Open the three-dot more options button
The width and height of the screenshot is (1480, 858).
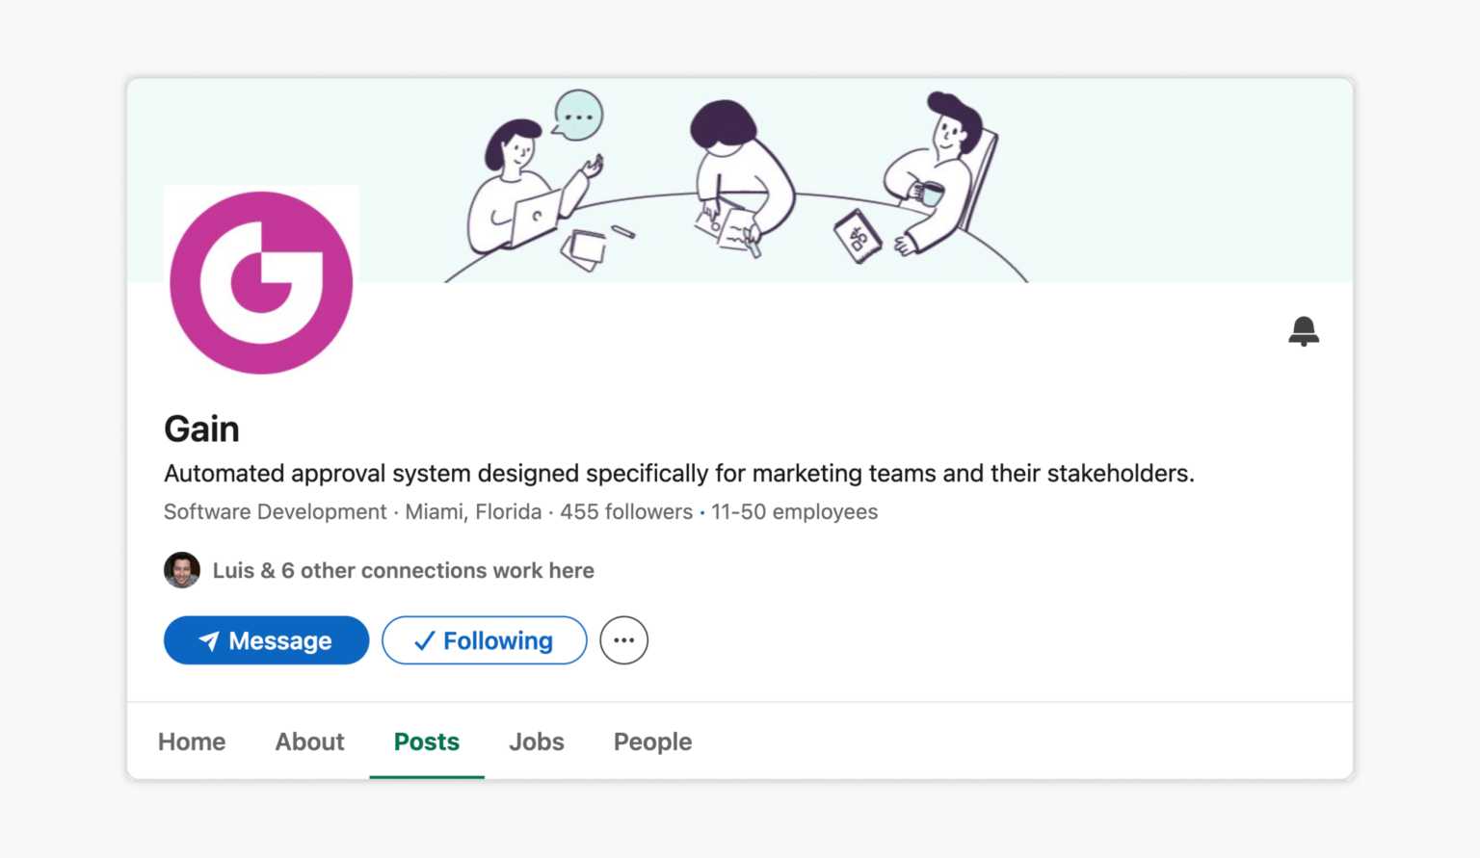pyautogui.click(x=624, y=640)
